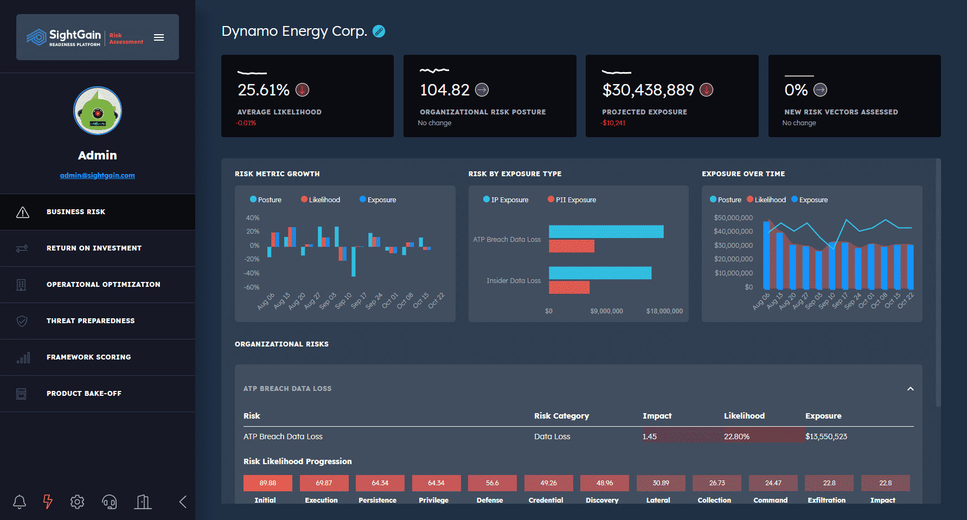Click the 1.45 impact value bar
967x520 pixels.
(683, 435)
